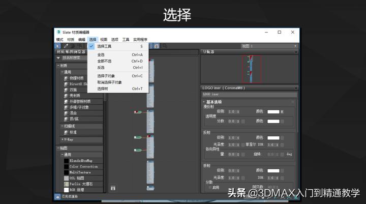Click the 导航器 navigator thumbnail
Image resolution: width=366 pixels, height=204 pixels.
pyautogui.click(x=251, y=69)
